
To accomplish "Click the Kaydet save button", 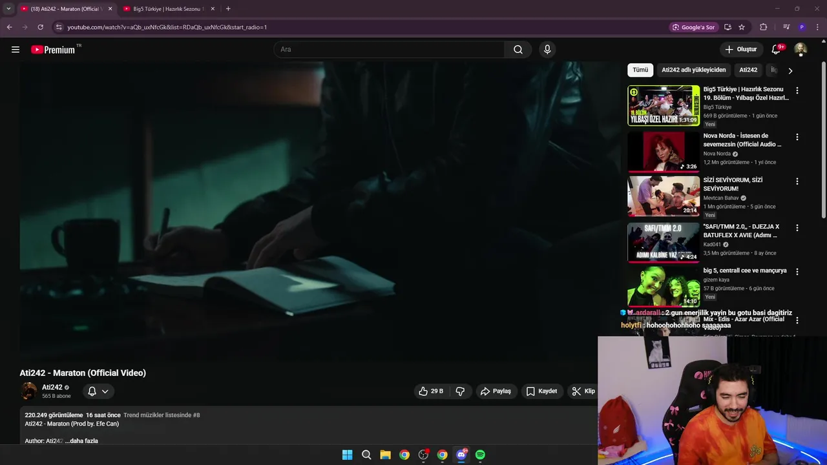I will (541, 391).
